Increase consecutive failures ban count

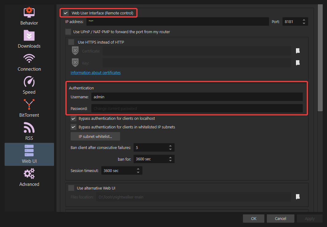point(170,146)
